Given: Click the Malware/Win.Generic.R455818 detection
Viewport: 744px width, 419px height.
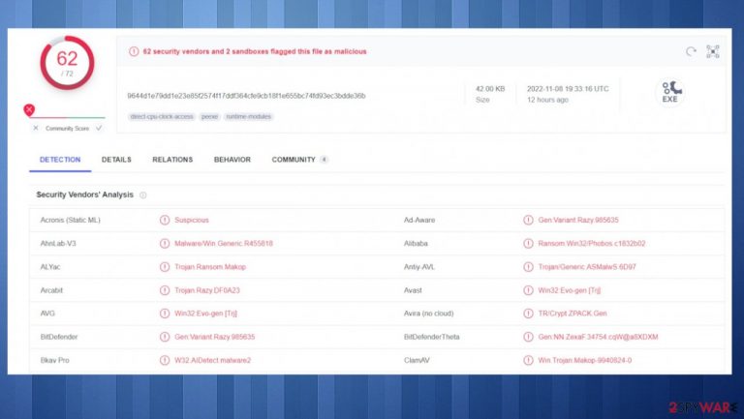Looking at the screenshot, I should tap(224, 243).
